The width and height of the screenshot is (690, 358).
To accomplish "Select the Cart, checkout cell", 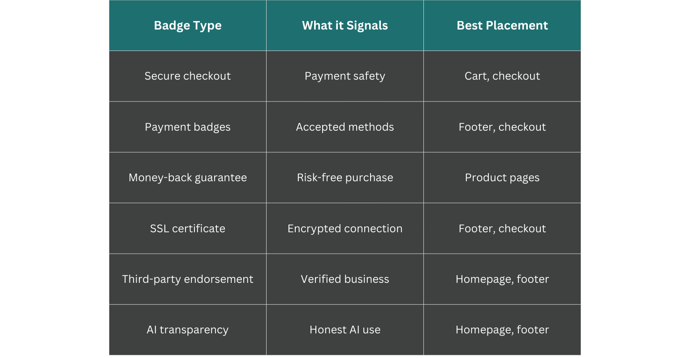I will point(502,76).
